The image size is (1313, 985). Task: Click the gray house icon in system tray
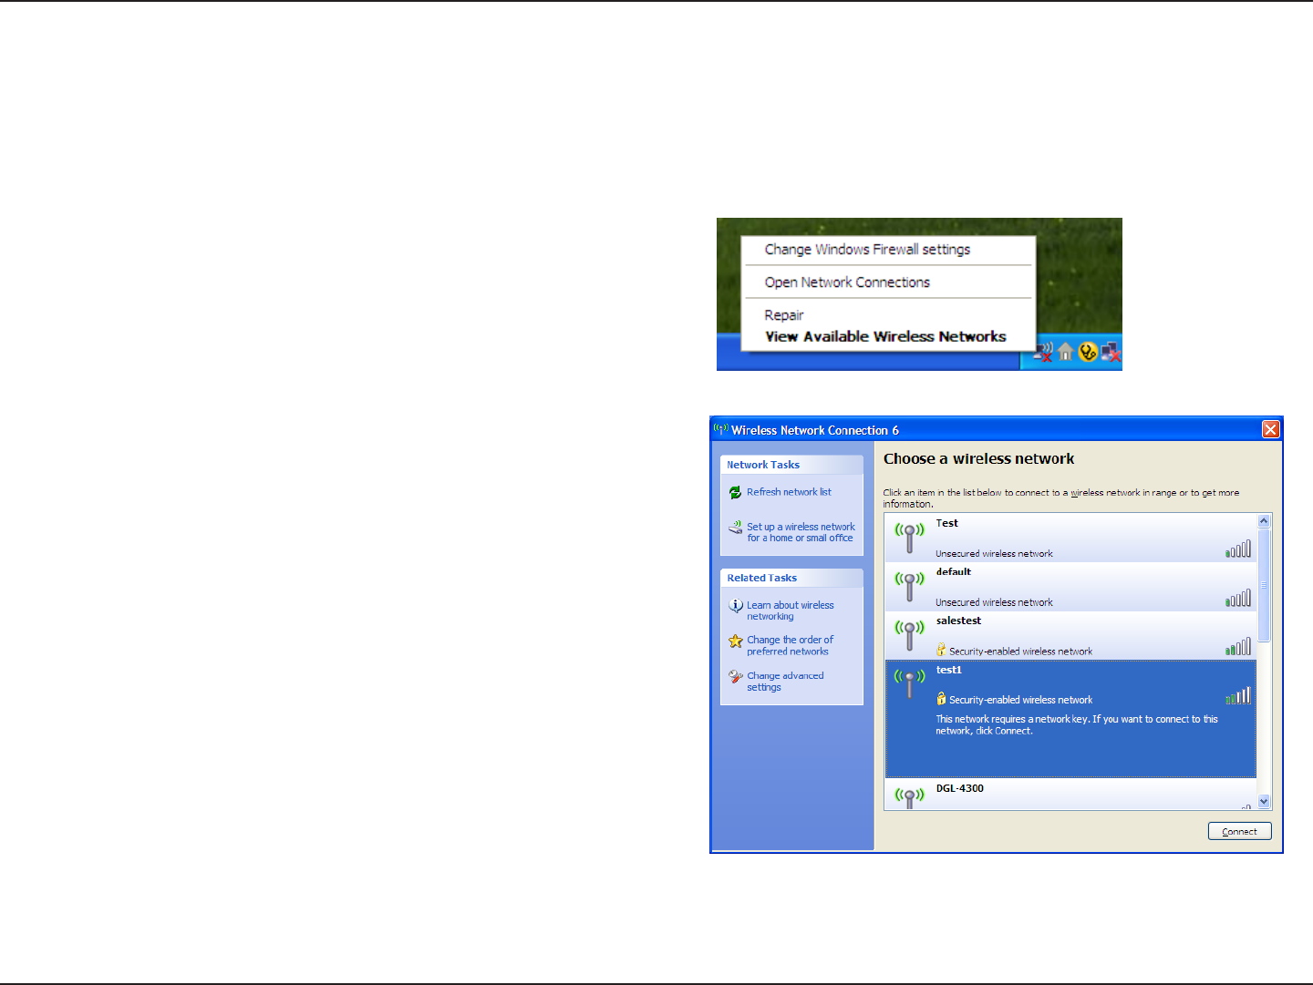click(1065, 352)
